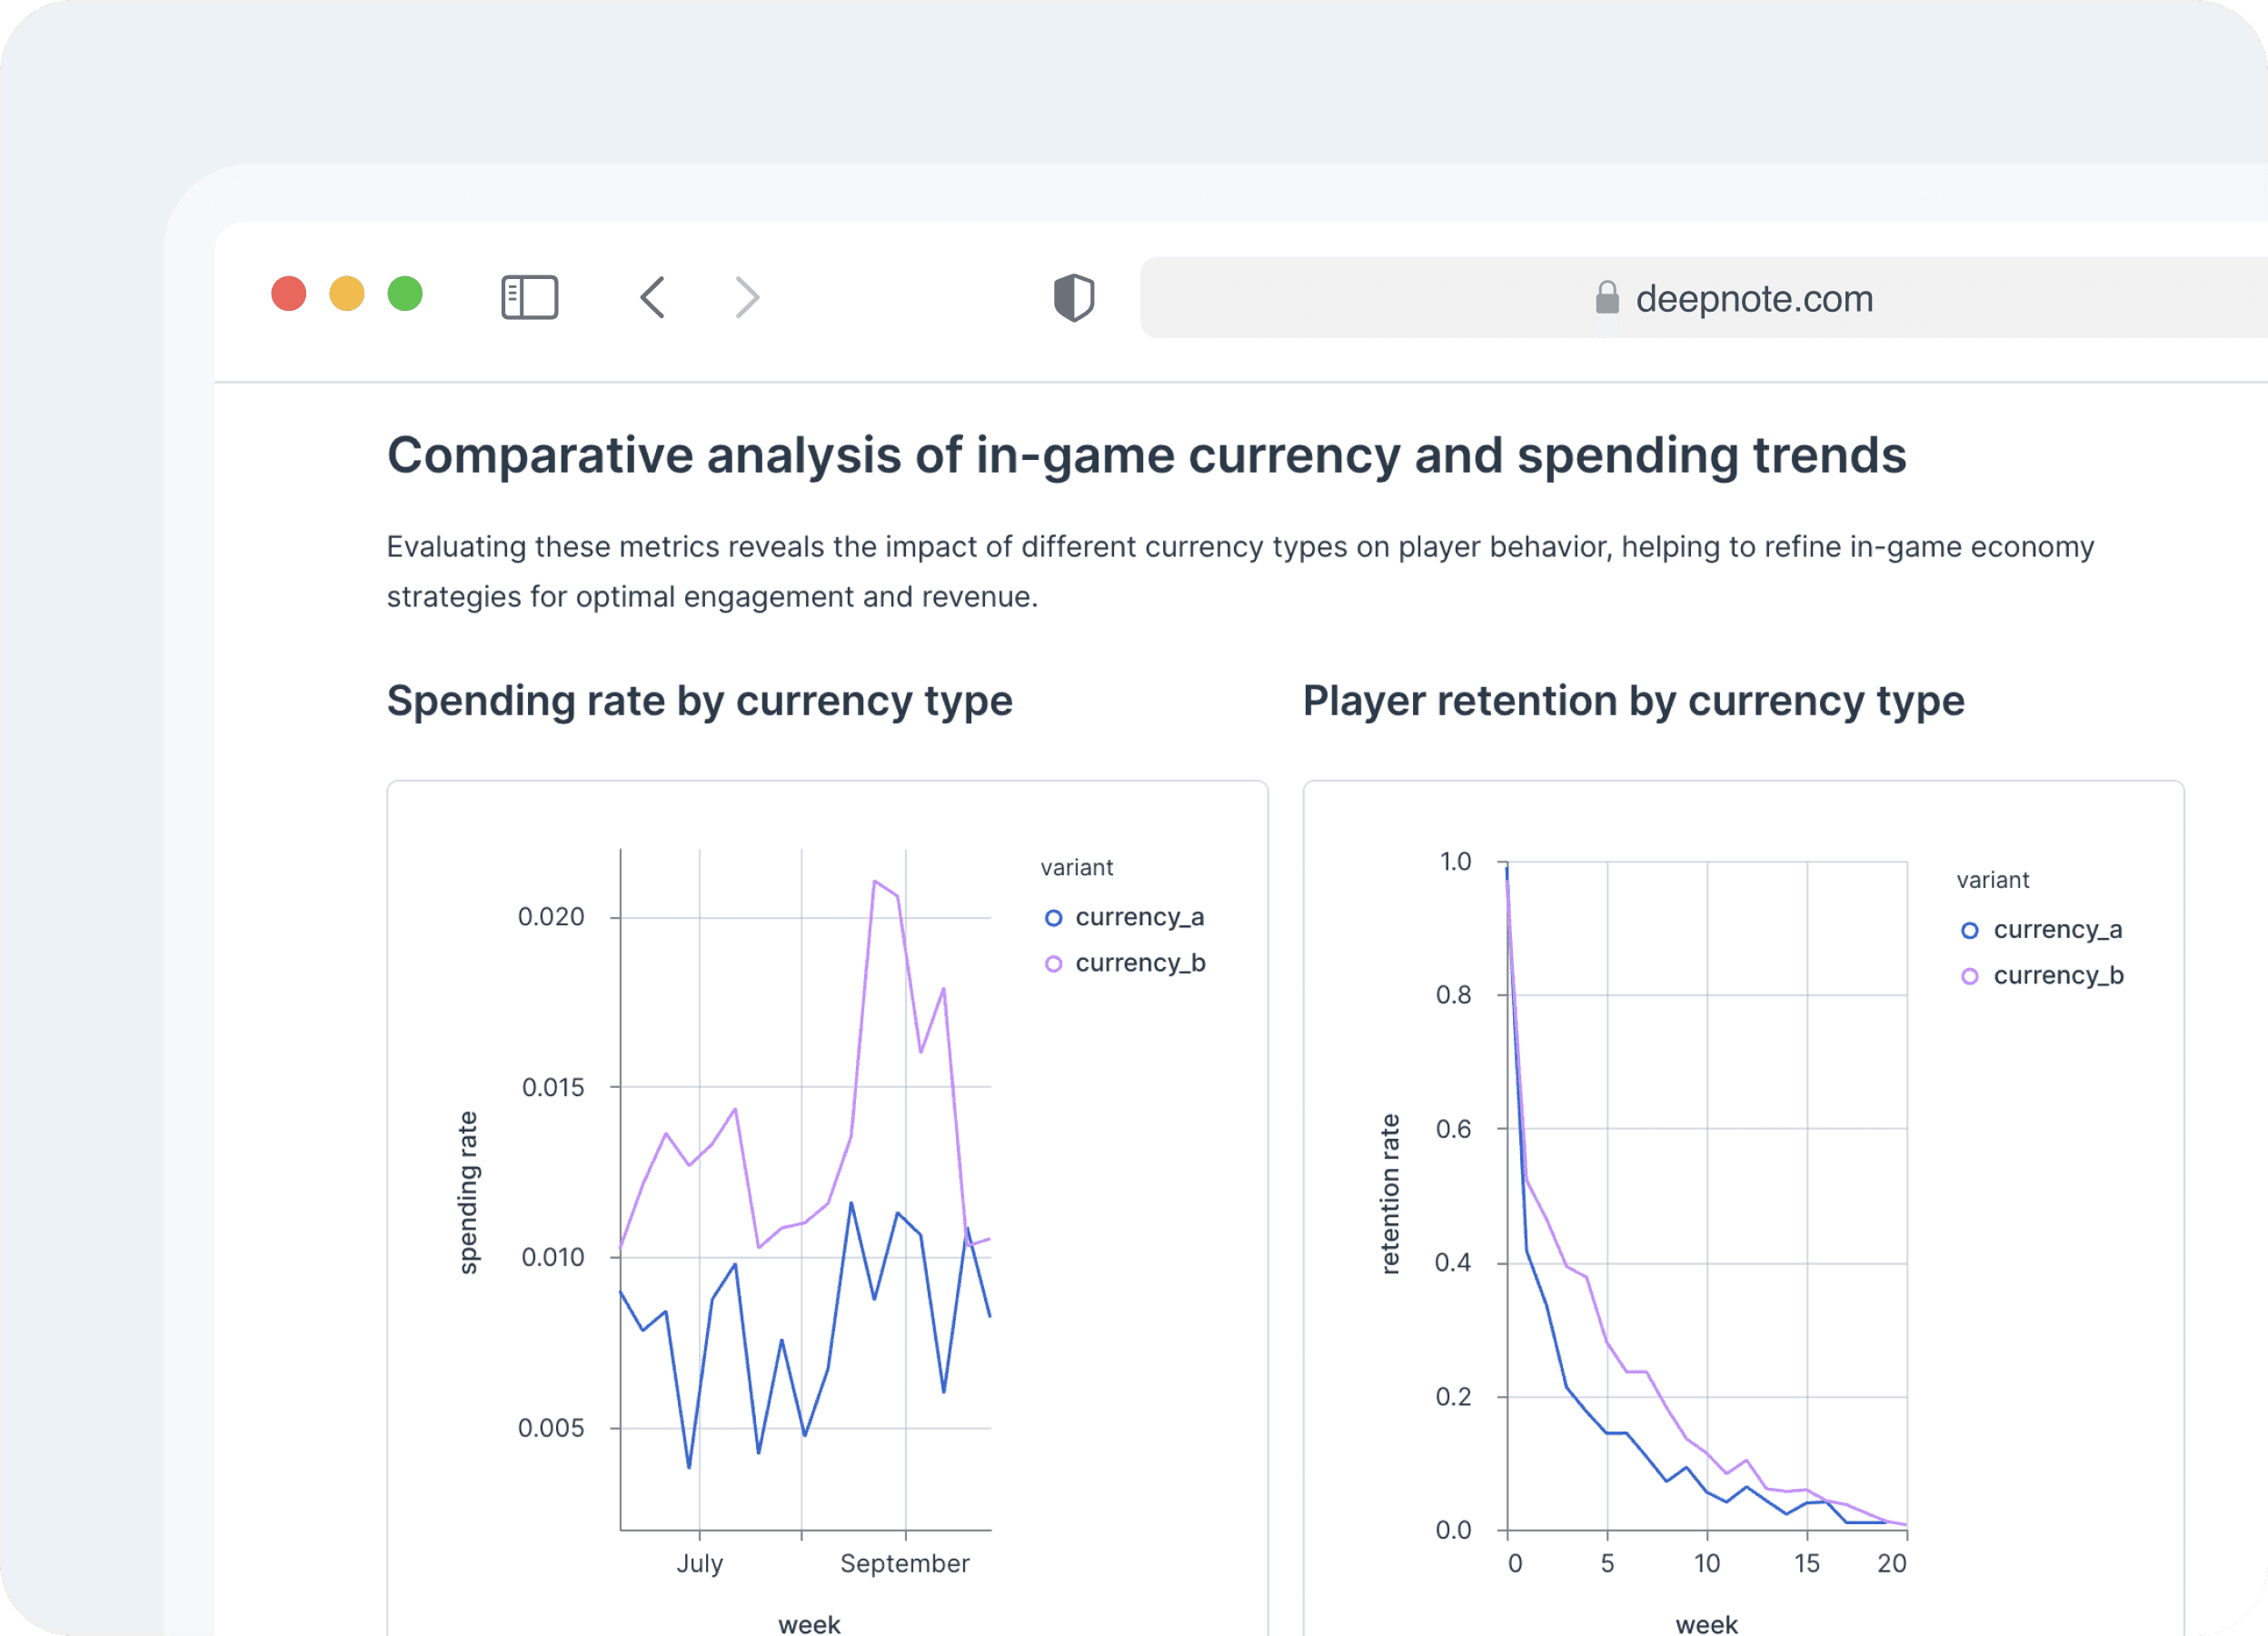Click the yellow minimize window button
Screen dimensions: 2268x1636
pyautogui.click(x=347, y=294)
